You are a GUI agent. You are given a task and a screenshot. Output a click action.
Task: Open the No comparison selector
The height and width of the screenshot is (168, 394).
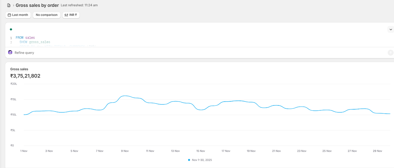tap(47, 15)
